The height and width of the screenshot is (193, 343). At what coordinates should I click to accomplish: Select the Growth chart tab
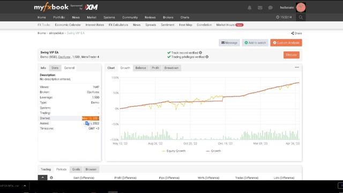(x=125, y=68)
